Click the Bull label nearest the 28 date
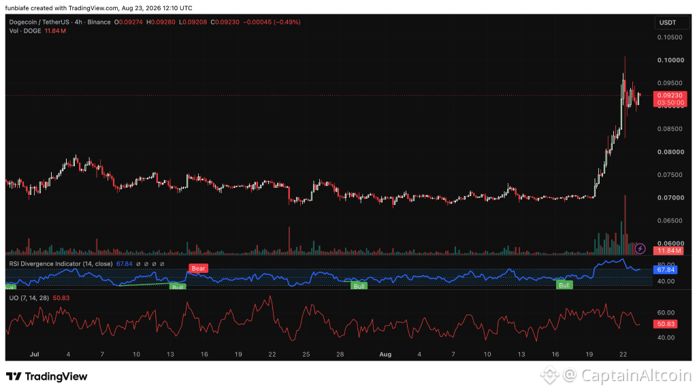The width and height of the screenshot is (697, 392). (x=359, y=286)
